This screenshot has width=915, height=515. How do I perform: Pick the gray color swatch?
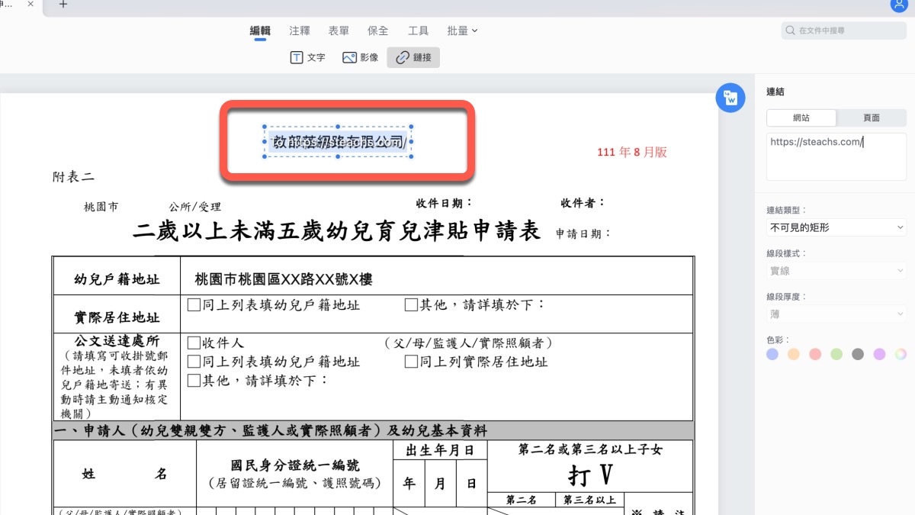(x=858, y=354)
